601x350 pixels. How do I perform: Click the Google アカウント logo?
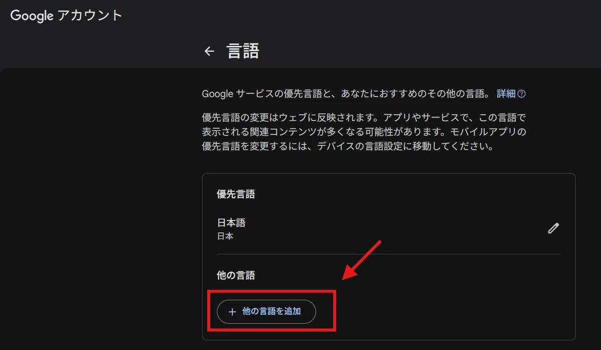[66, 15]
